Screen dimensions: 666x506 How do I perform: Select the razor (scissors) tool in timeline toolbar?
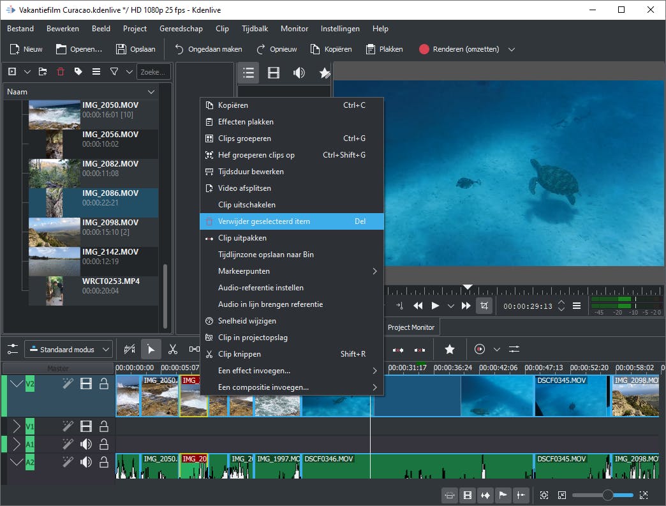coord(172,349)
